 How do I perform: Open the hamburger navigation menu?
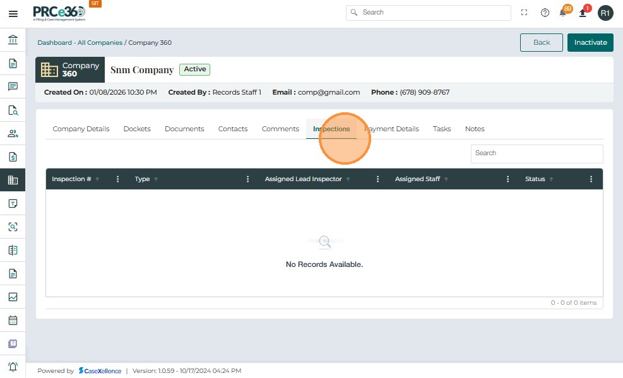[x=13, y=14]
